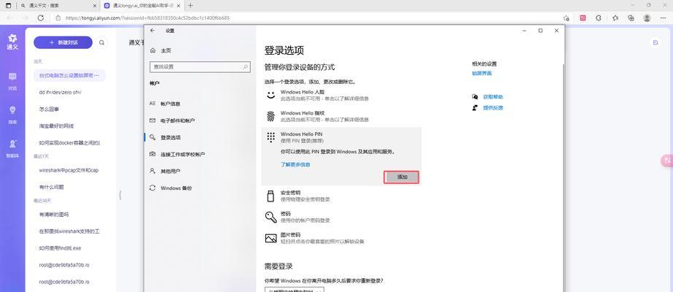Click the red extension icon in browser toolbar
The width and height of the screenshot is (673, 292).
pos(583,18)
